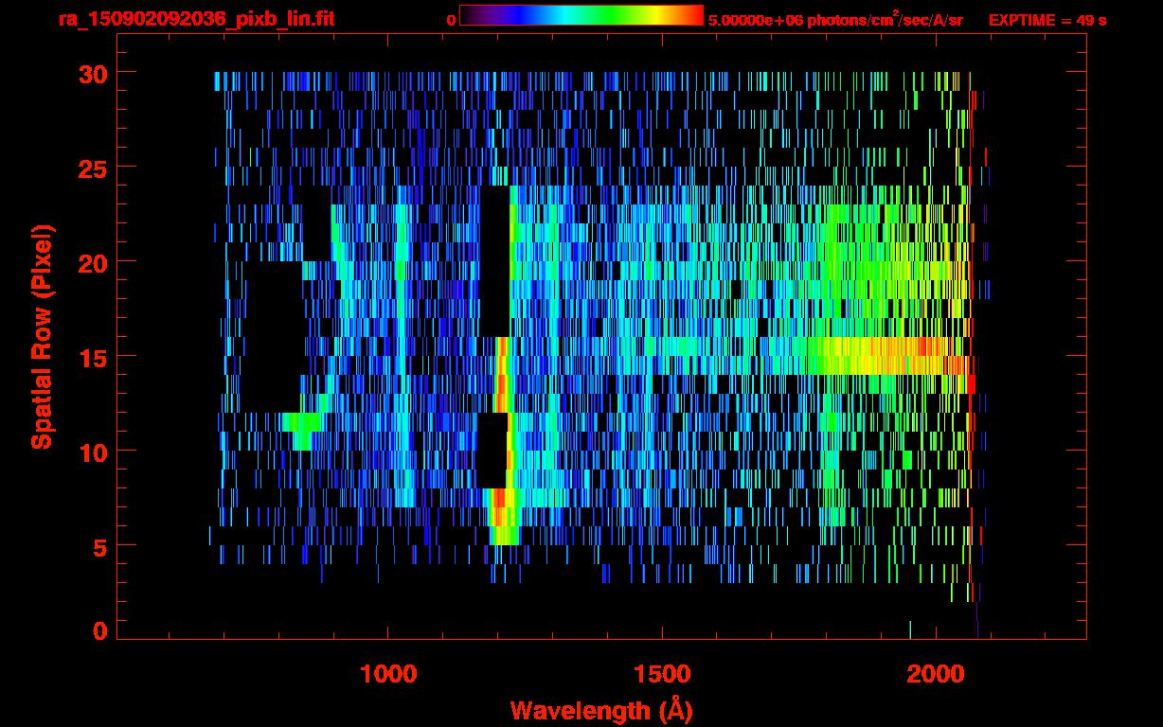
Task: Click the EXPTIME = 49 s label
Action: [1047, 20]
